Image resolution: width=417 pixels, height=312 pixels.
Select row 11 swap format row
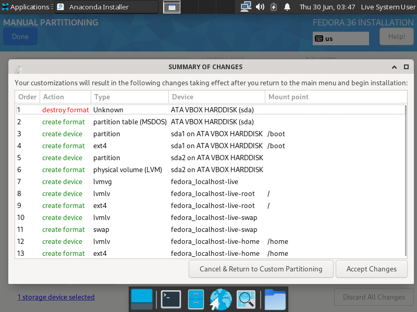pos(211,229)
